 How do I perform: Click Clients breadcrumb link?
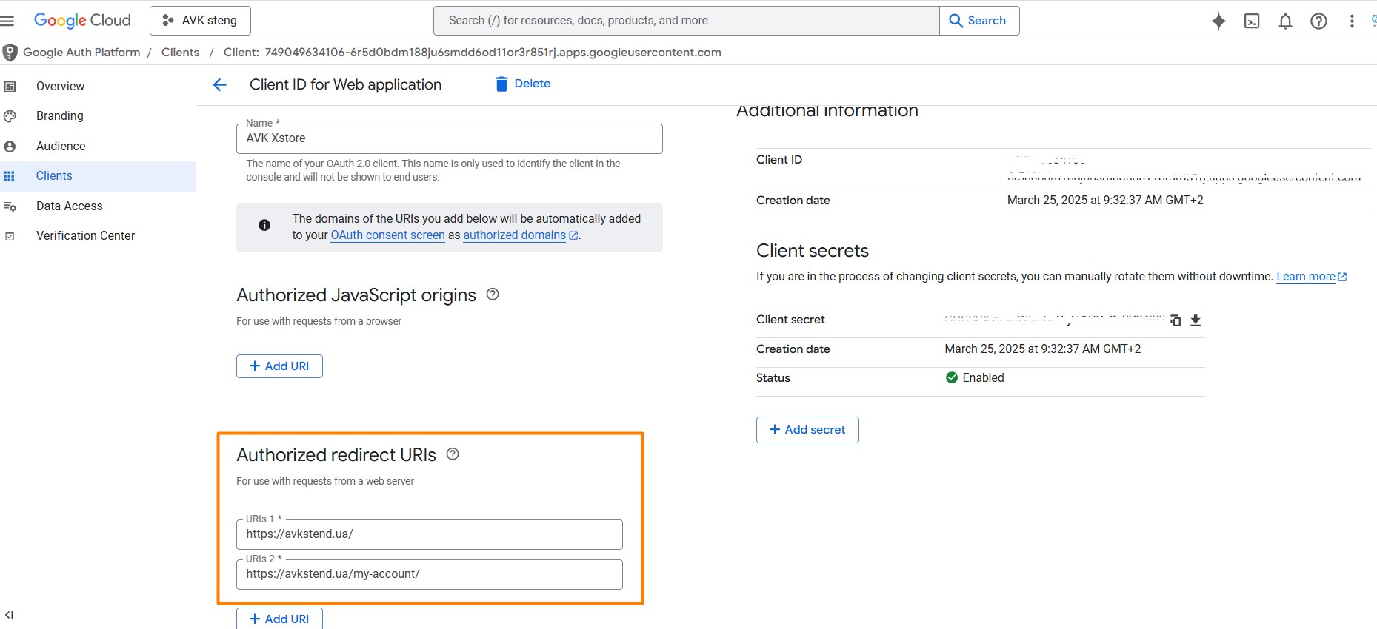pos(180,53)
